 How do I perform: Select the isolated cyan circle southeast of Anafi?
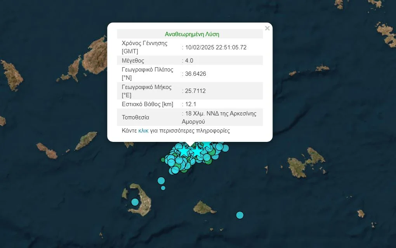pyautogui.click(x=240, y=215)
